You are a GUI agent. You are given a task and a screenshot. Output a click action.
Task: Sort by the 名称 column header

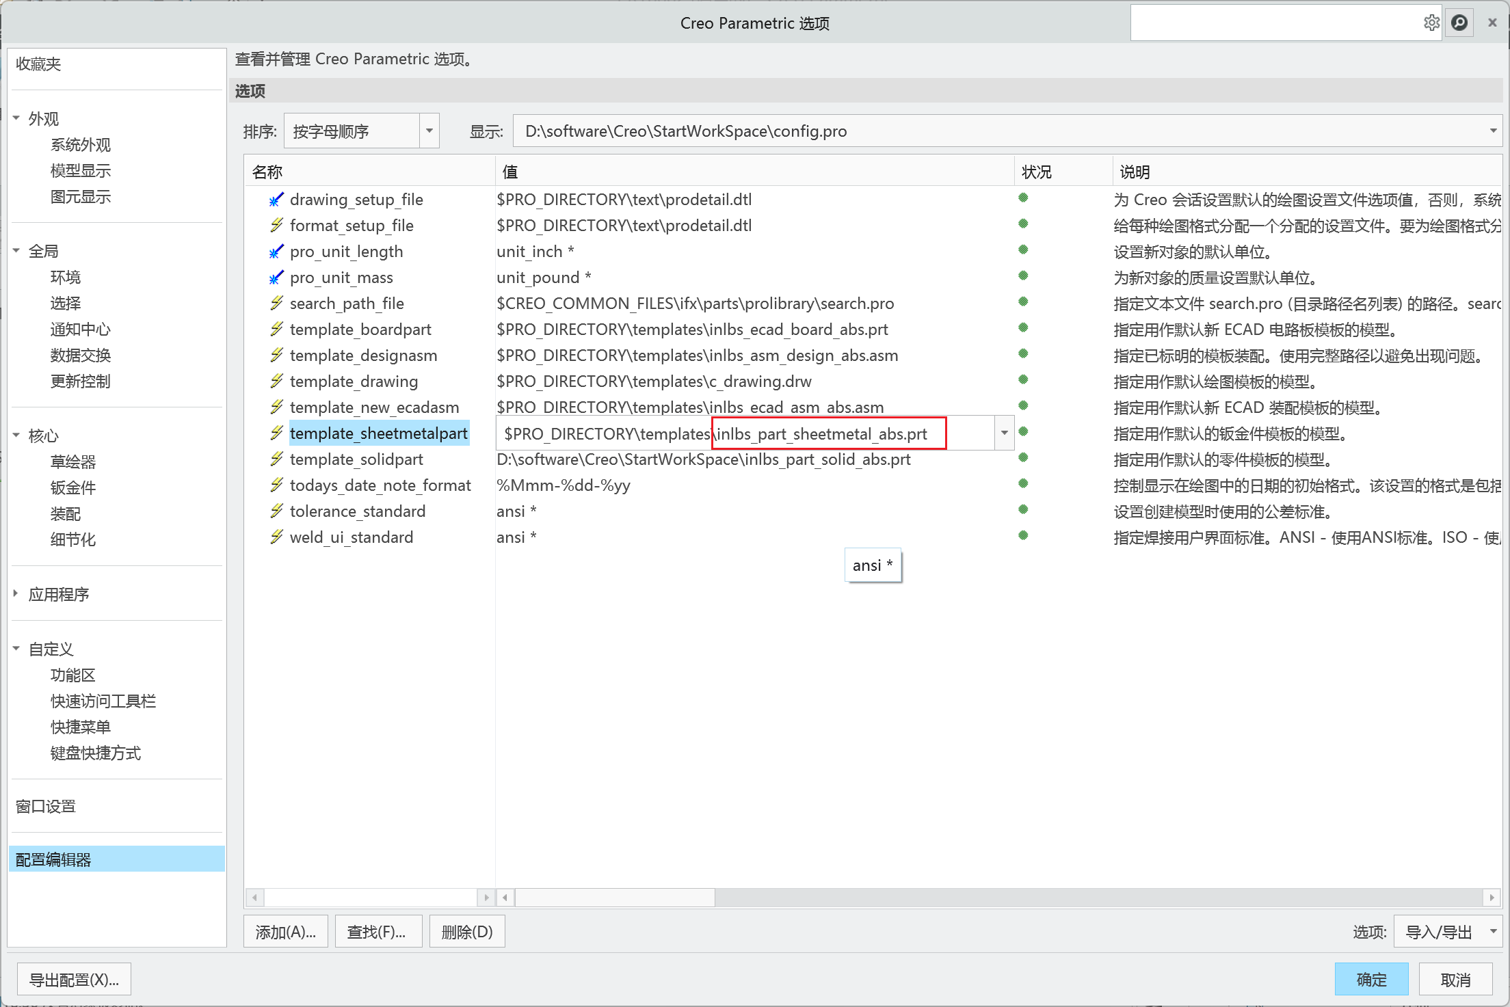point(370,172)
